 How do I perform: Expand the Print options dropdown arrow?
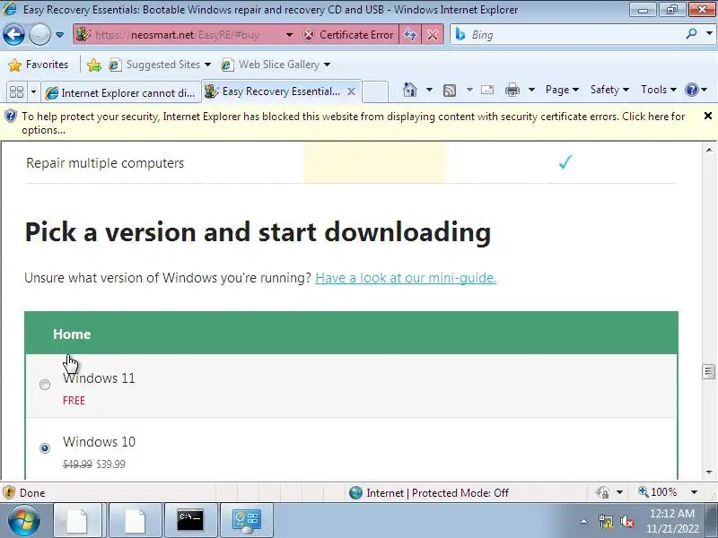pos(531,90)
